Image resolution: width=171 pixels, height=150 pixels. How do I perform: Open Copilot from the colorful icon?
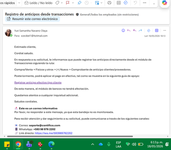point(165,3)
